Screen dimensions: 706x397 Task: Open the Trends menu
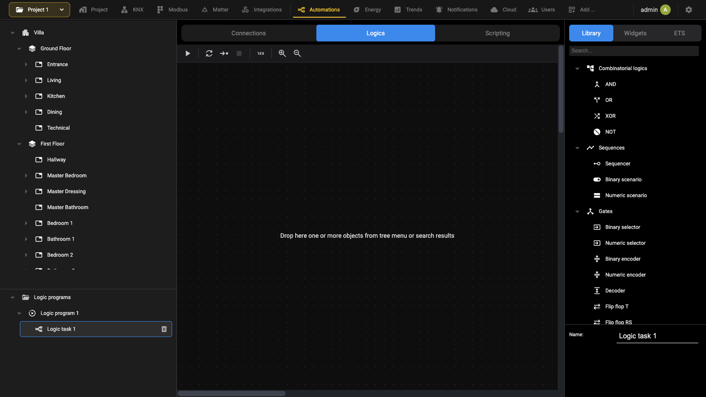409,10
